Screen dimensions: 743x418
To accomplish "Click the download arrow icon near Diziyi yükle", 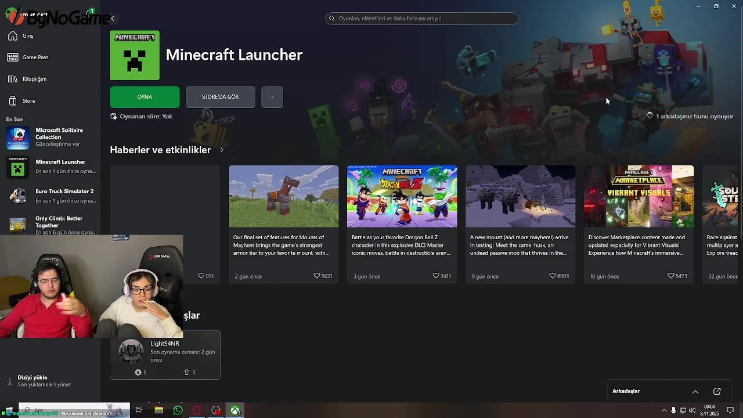I will point(9,381).
